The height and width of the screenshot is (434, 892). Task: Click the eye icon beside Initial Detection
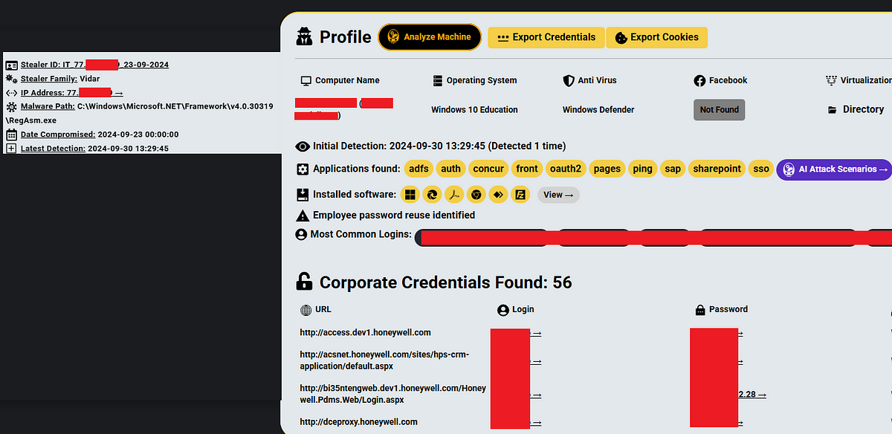[303, 146]
